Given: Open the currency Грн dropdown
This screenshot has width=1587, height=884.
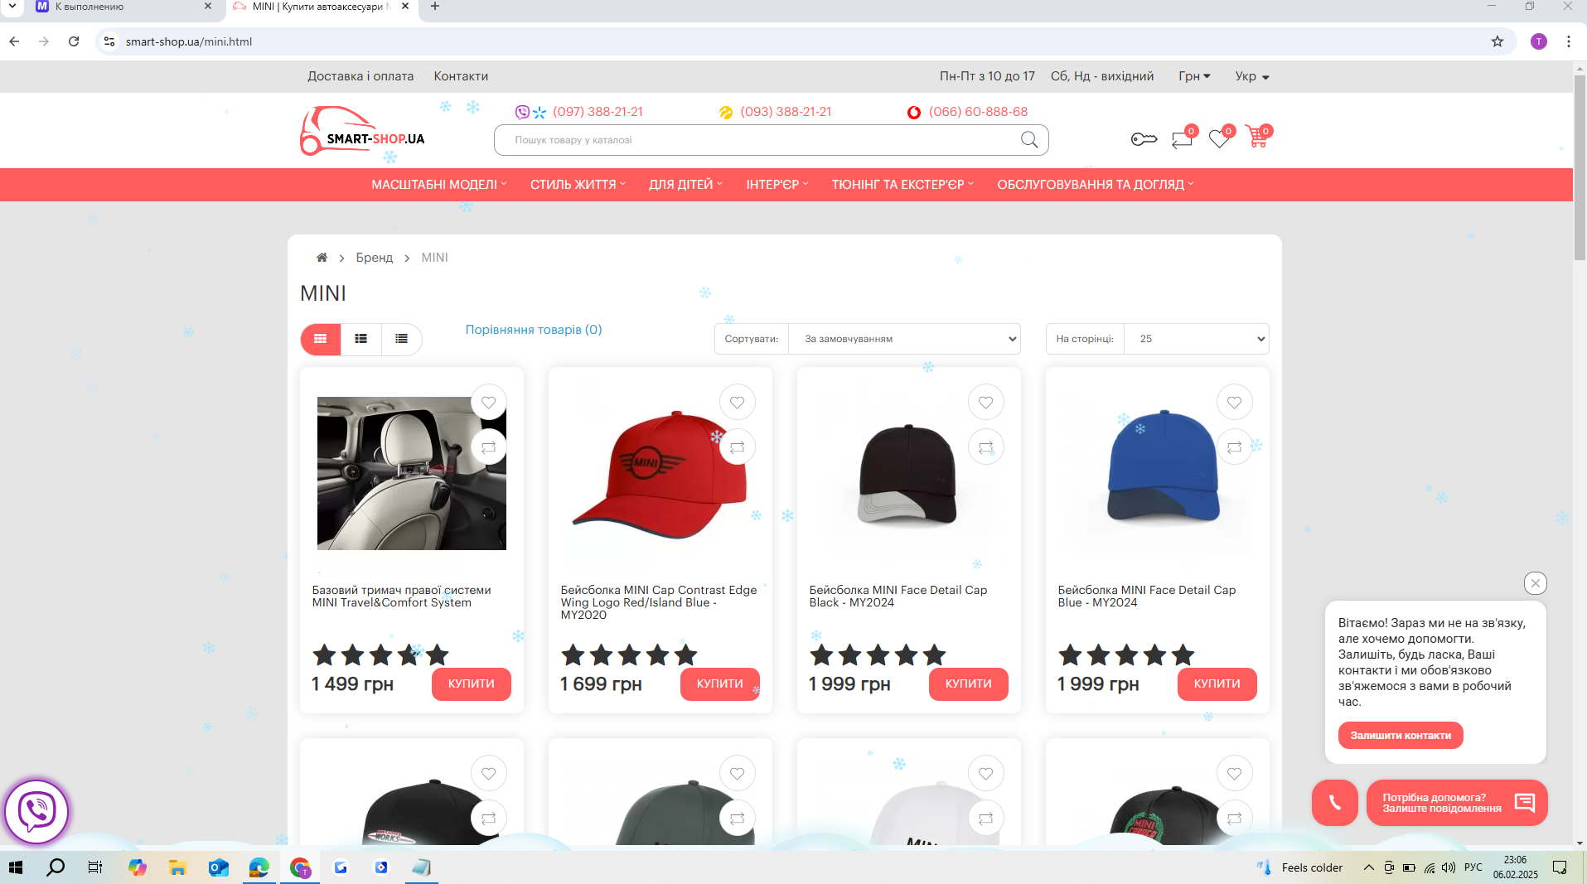Looking at the screenshot, I should point(1194,76).
